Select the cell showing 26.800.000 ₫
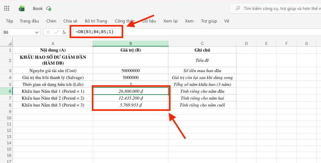321x163 pixels. click(131, 91)
